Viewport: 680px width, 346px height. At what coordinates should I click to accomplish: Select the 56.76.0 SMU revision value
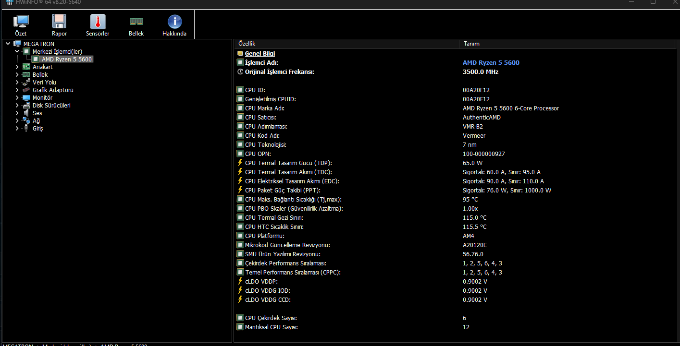click(473, 254)
